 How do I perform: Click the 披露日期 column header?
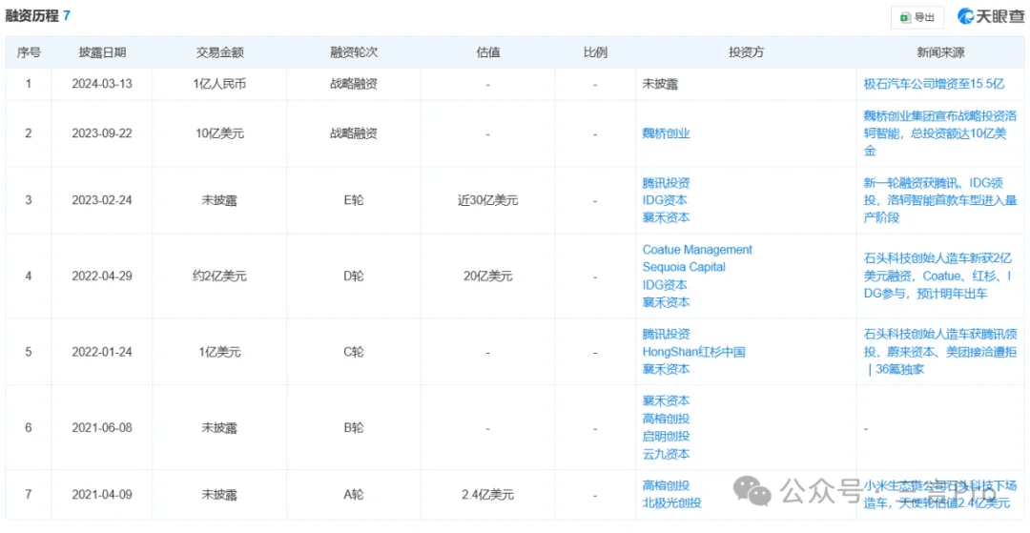[x=102, y=52]
